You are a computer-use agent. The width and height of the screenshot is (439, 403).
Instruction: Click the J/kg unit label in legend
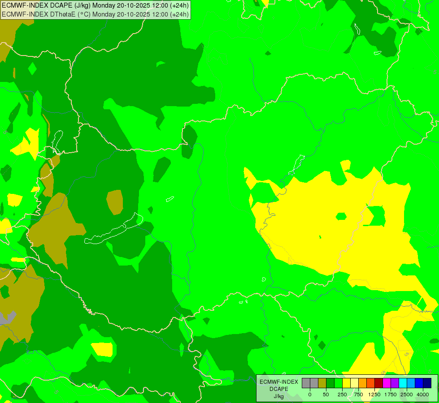[x=278, y=396]
